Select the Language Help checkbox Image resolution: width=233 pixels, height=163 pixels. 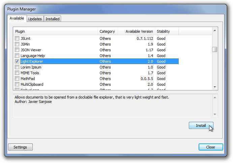point(17,56)
